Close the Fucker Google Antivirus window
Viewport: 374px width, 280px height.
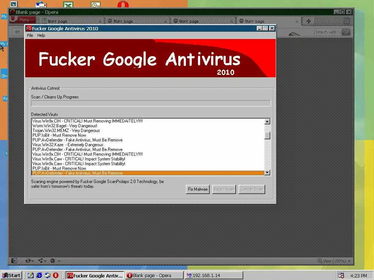(x=272, y=28)
